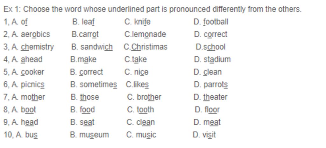Click the word Christimas in question 3
Screen dimensions: 326x148
coord(149,47)
